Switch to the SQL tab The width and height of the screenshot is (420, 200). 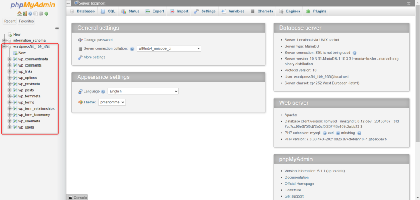[x=108, y=11]
